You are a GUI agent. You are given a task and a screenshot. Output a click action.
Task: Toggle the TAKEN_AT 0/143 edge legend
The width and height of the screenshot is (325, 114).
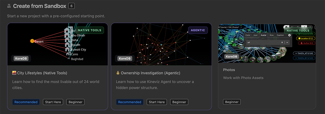[x=304, y=53]
